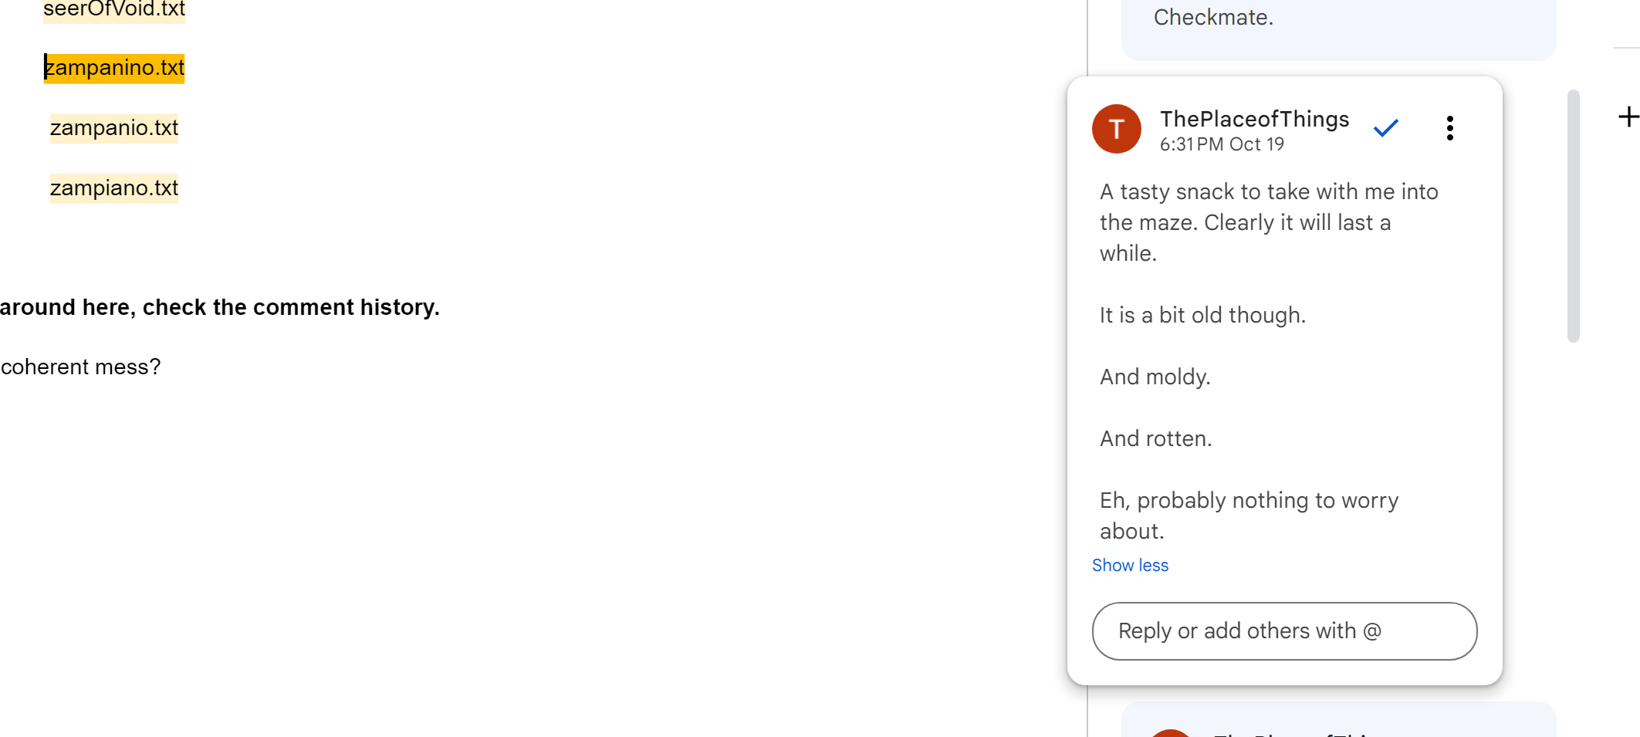Screen dimensions: 1640x737
Task: Click the 6:31 PM Oct 19 timestamp
Action: [1222, 144]
